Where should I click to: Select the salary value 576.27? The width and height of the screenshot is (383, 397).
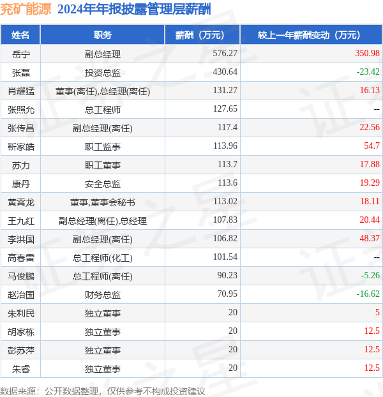(x=225, y=53)
